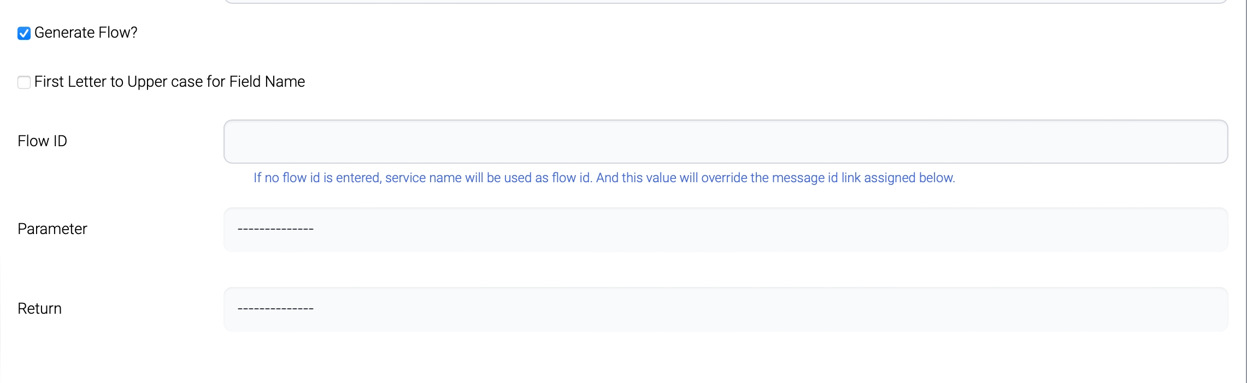Click the "Generate Flow?" label text
Image resolution: width=1247 pixels, height=383 pixels.
(86, 33)
